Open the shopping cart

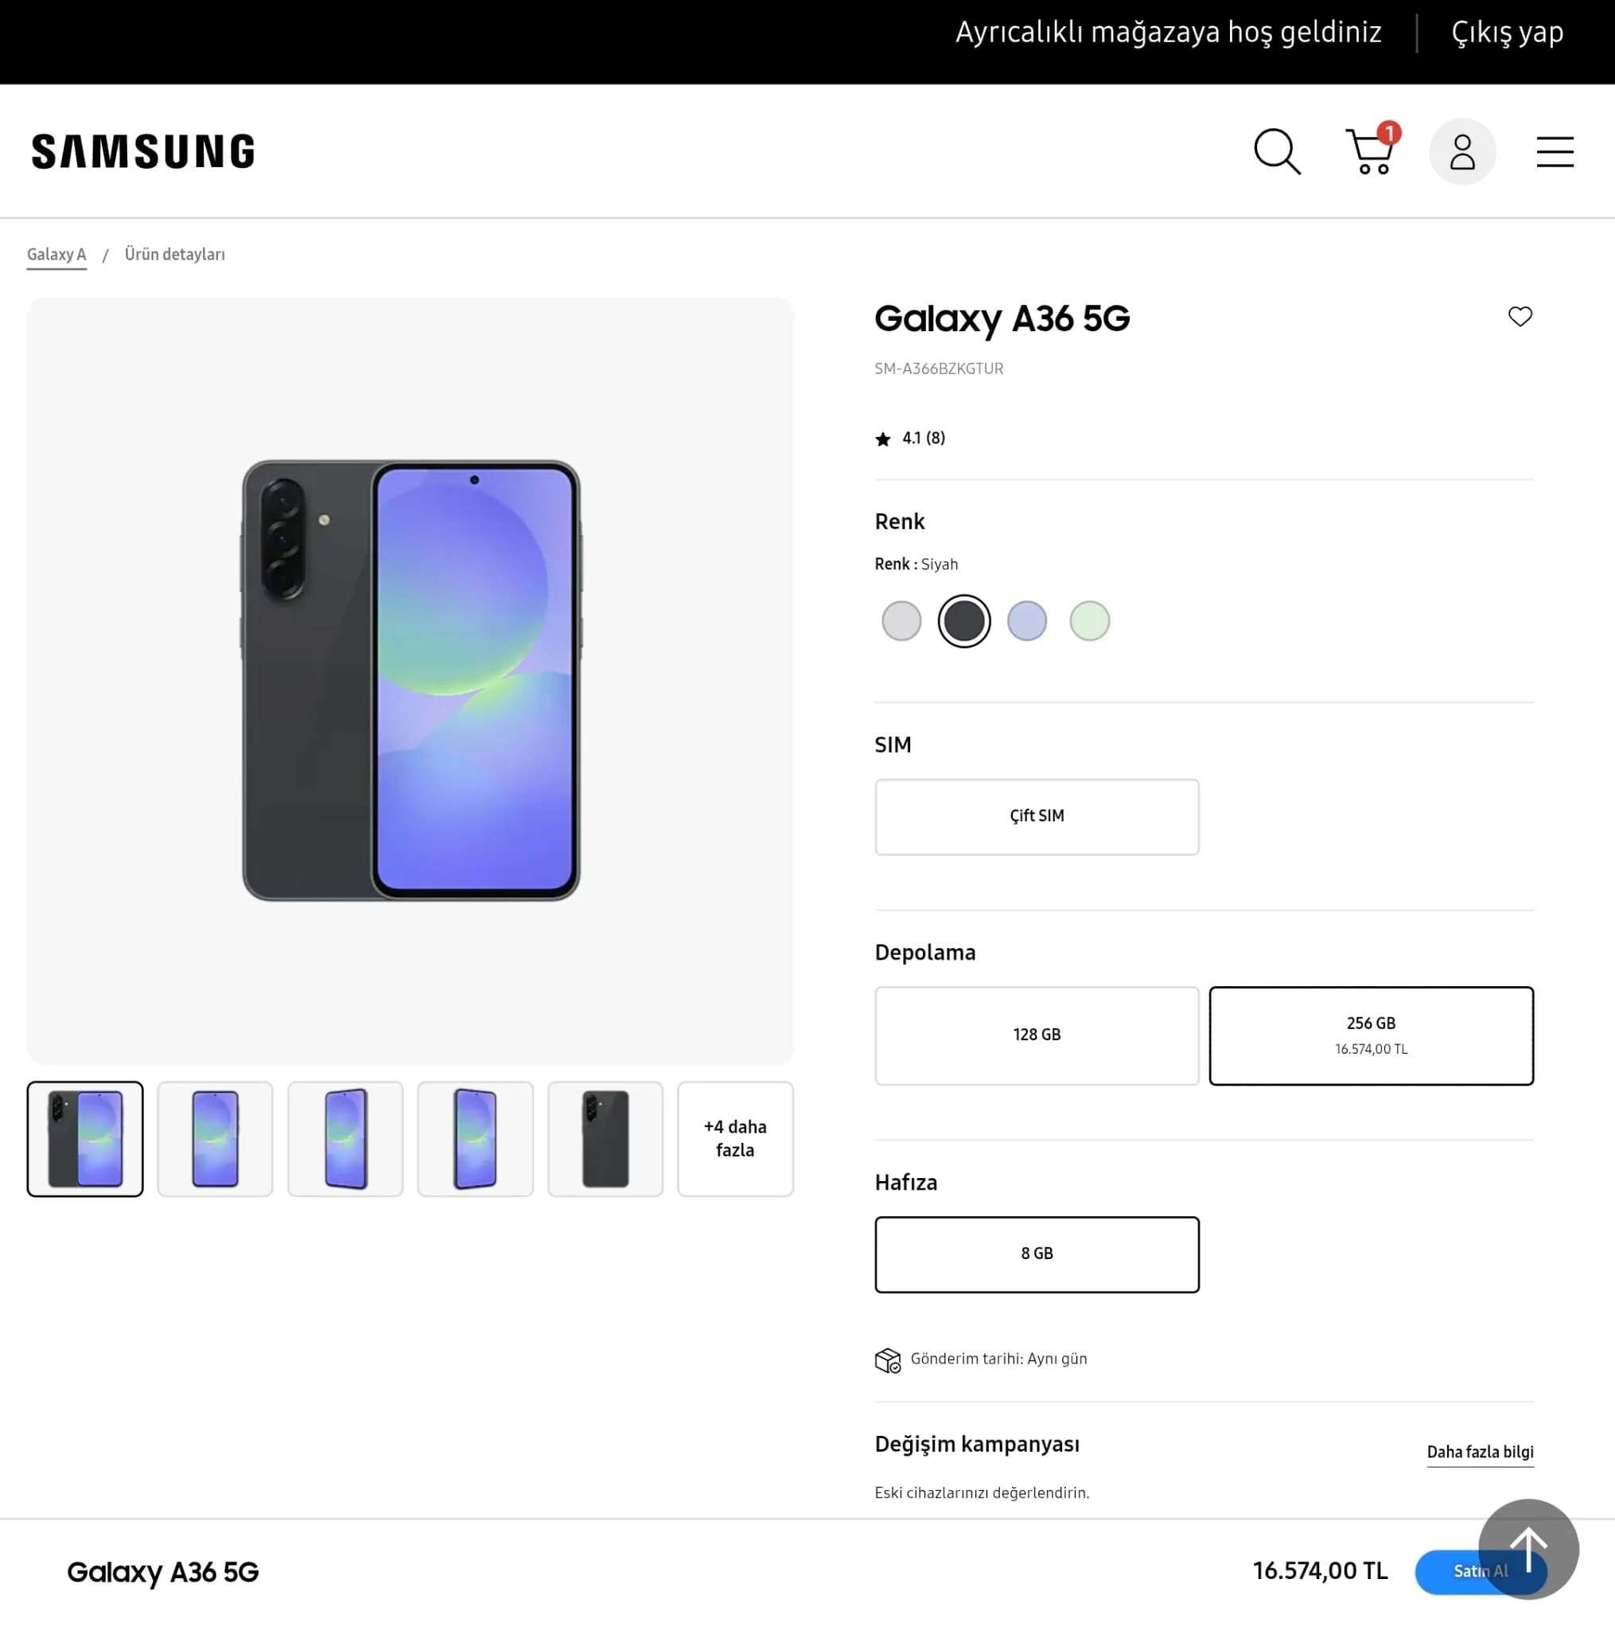pyautogui.click(x=1371, y=152)
